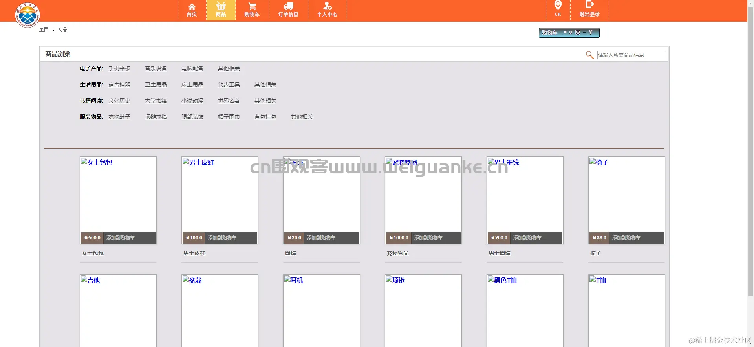The image size is (754, 347).
Task: Filter by 衣物鞋子 category
Action: coord(119,117)
